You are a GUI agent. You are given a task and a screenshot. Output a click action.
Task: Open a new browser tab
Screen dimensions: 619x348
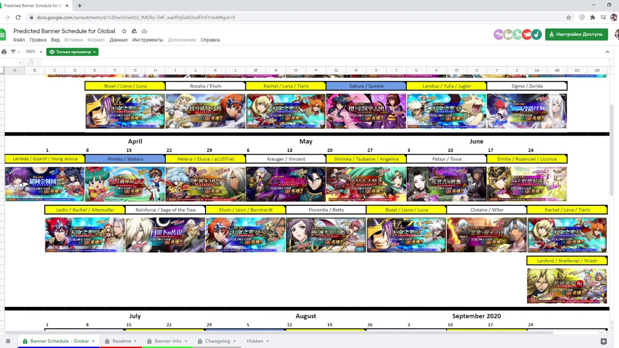[x=80, y=6]
